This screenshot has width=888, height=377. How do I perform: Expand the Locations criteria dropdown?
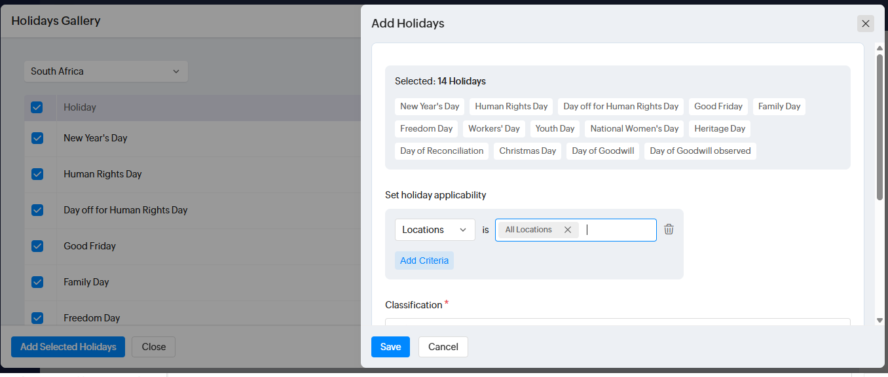click(x=435, y=230)
